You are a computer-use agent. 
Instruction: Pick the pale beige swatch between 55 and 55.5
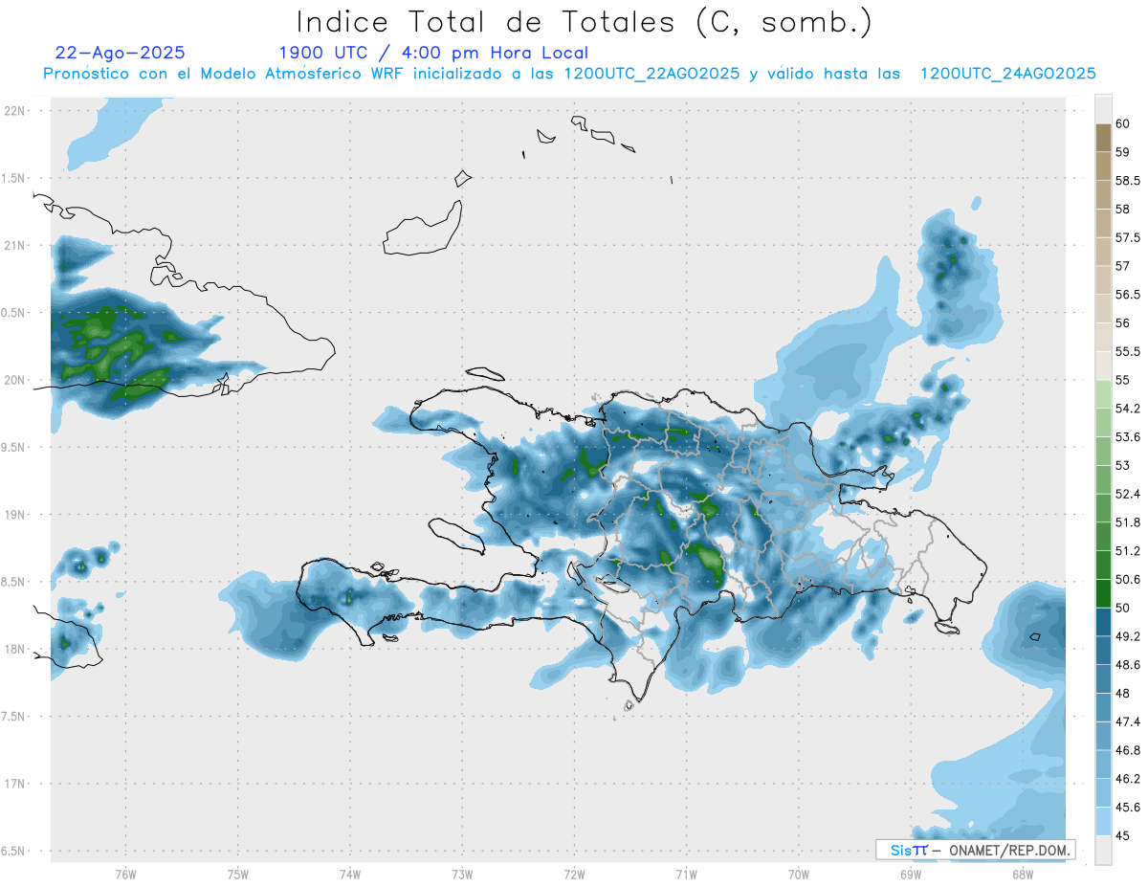pos(1103,366)
